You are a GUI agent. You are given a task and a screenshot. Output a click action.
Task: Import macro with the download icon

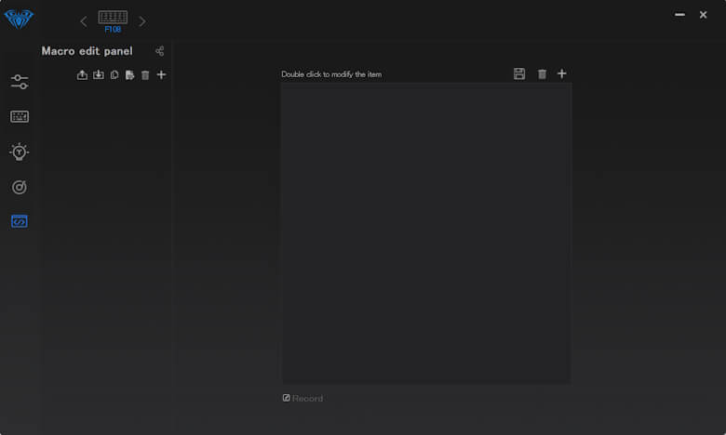pos(99,75)
